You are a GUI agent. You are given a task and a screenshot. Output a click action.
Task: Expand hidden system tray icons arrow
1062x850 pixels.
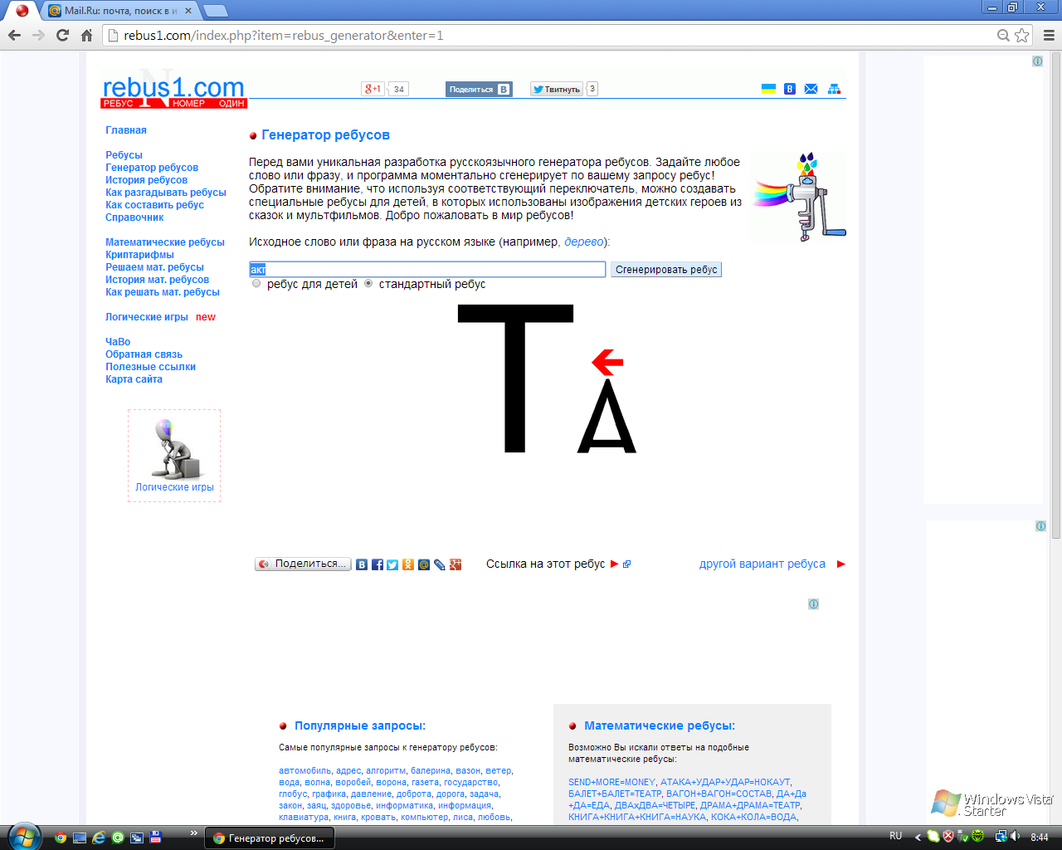pyautogui.click(x=918, y=837)
